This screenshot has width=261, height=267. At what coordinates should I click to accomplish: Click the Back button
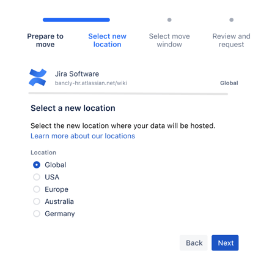click(194, 243)
